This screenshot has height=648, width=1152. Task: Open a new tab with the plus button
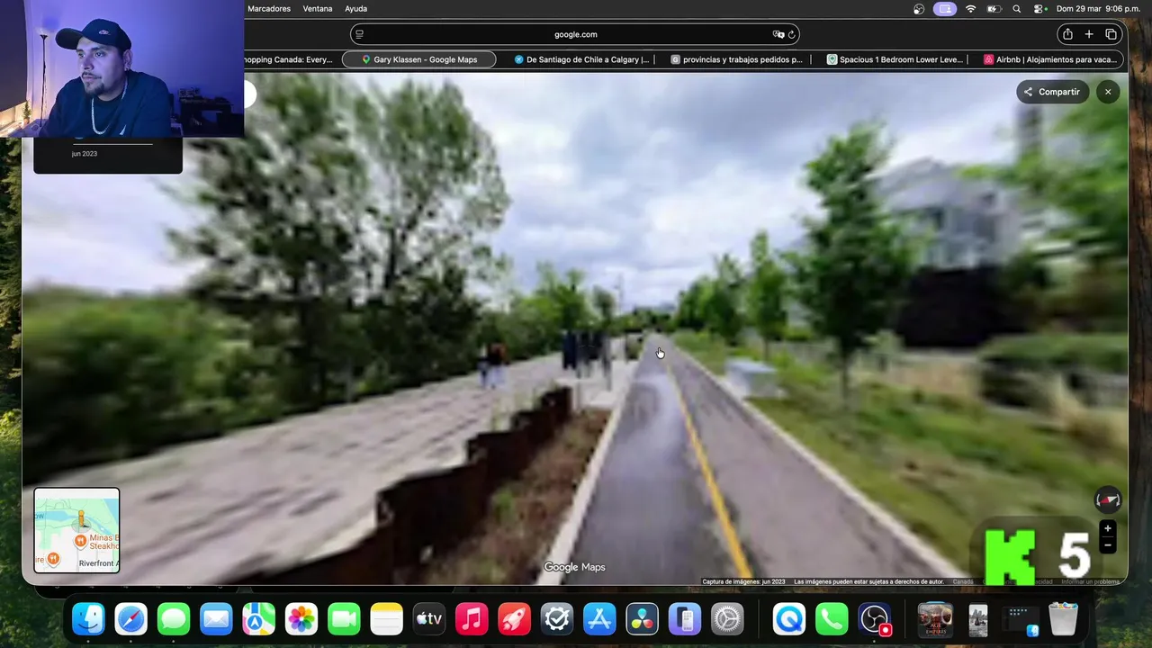(1089, 34)
